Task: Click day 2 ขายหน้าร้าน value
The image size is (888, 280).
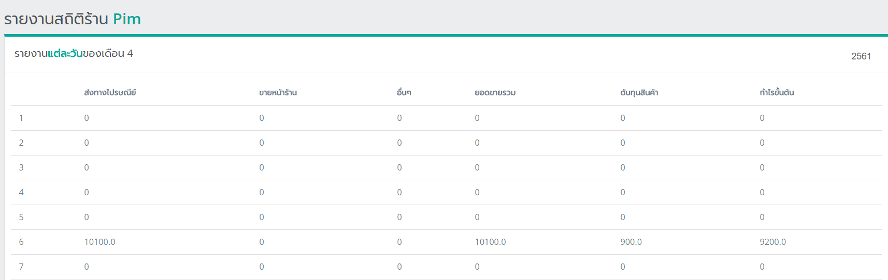Action: 262,143
